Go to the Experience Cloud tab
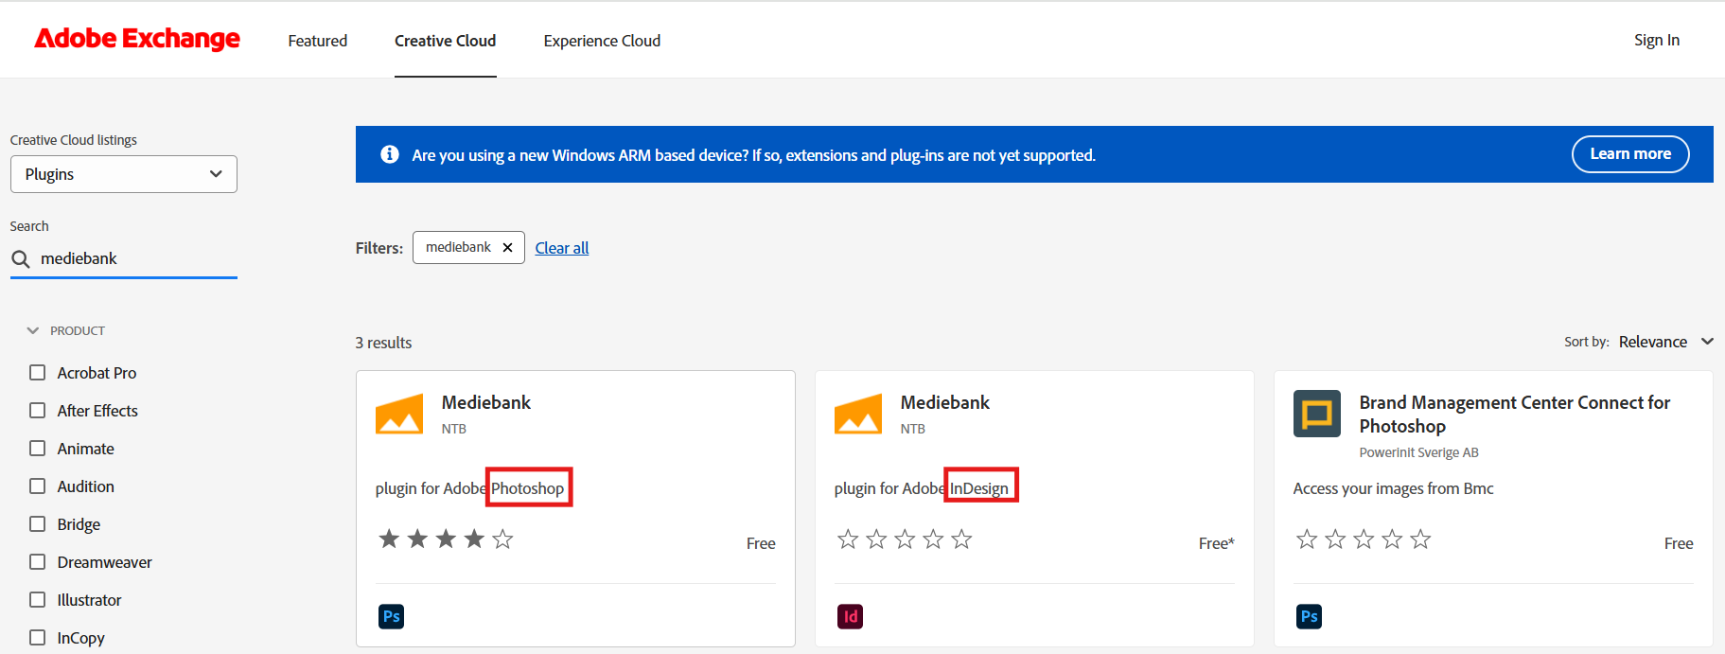 (602, 41)
